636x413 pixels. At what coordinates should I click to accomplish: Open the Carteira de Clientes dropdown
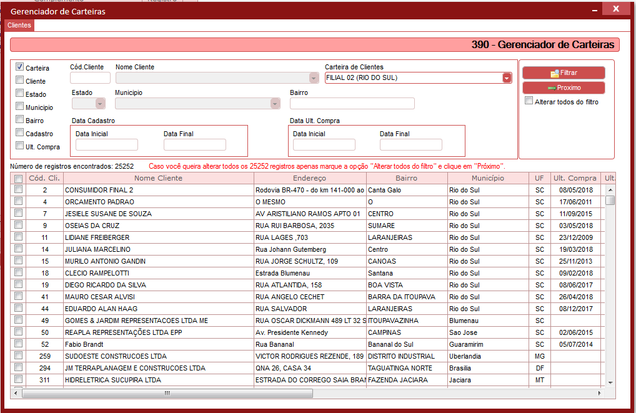(x=507, y=78)
